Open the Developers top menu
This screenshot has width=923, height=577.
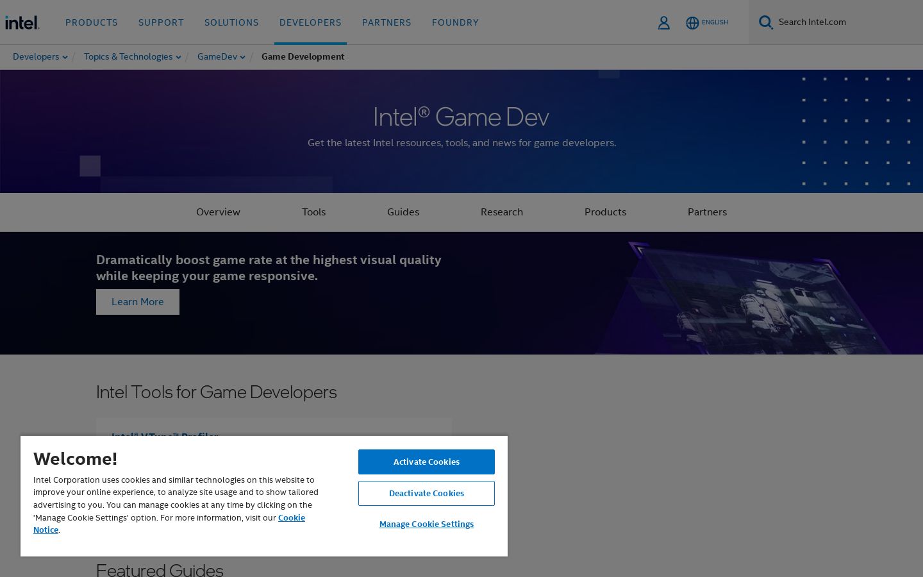310,22
